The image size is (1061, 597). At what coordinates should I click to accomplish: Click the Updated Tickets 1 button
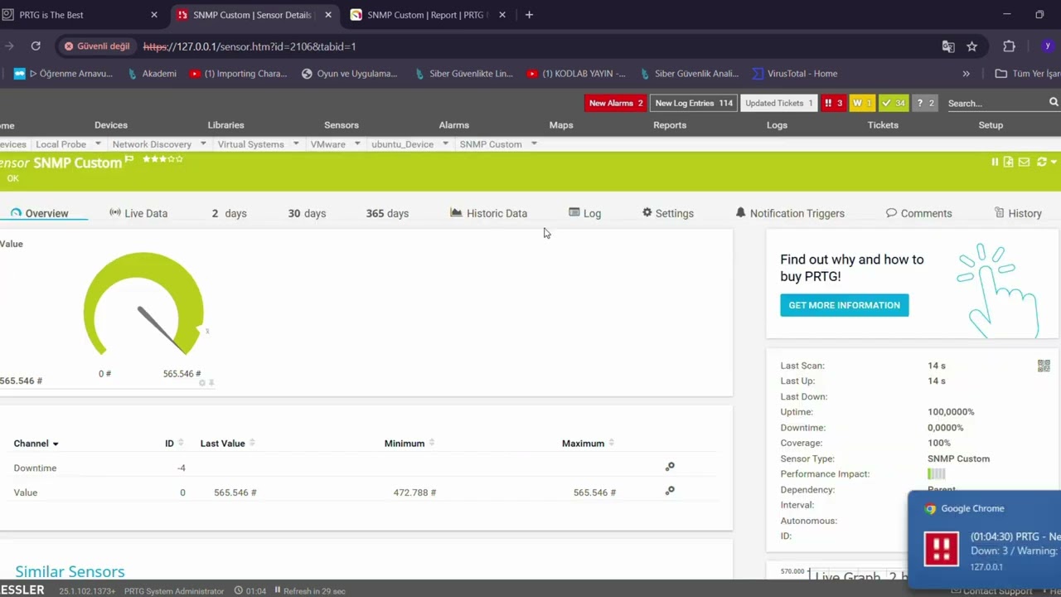(779, 103)
